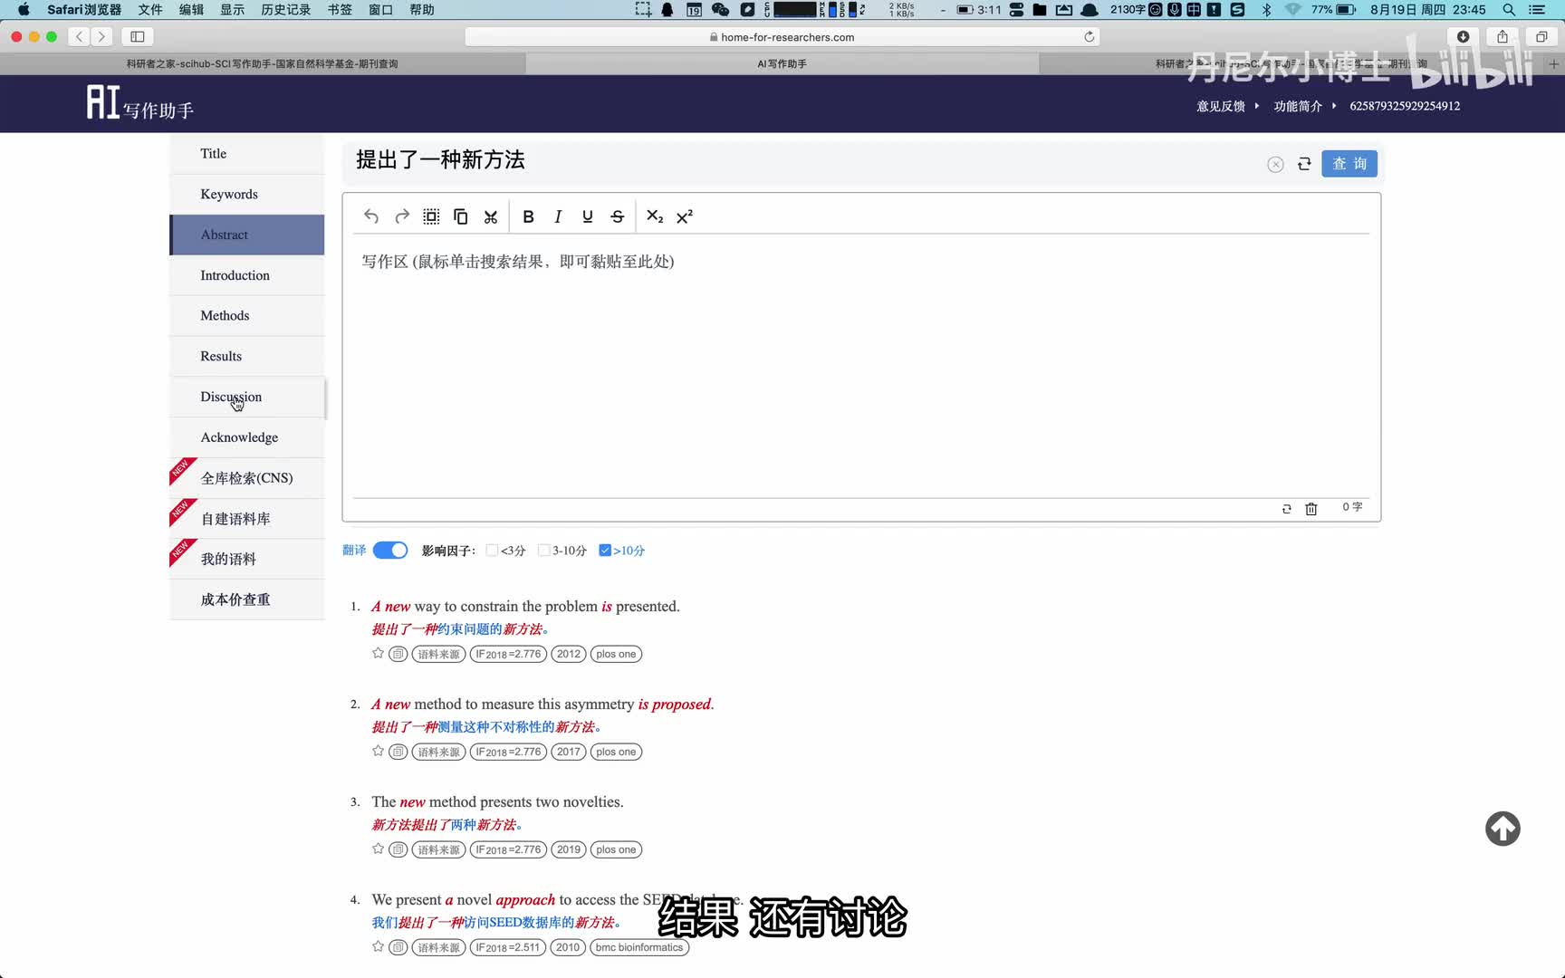
Task: Check the <3分 impact factor box
Action: [x=492, y=551]
